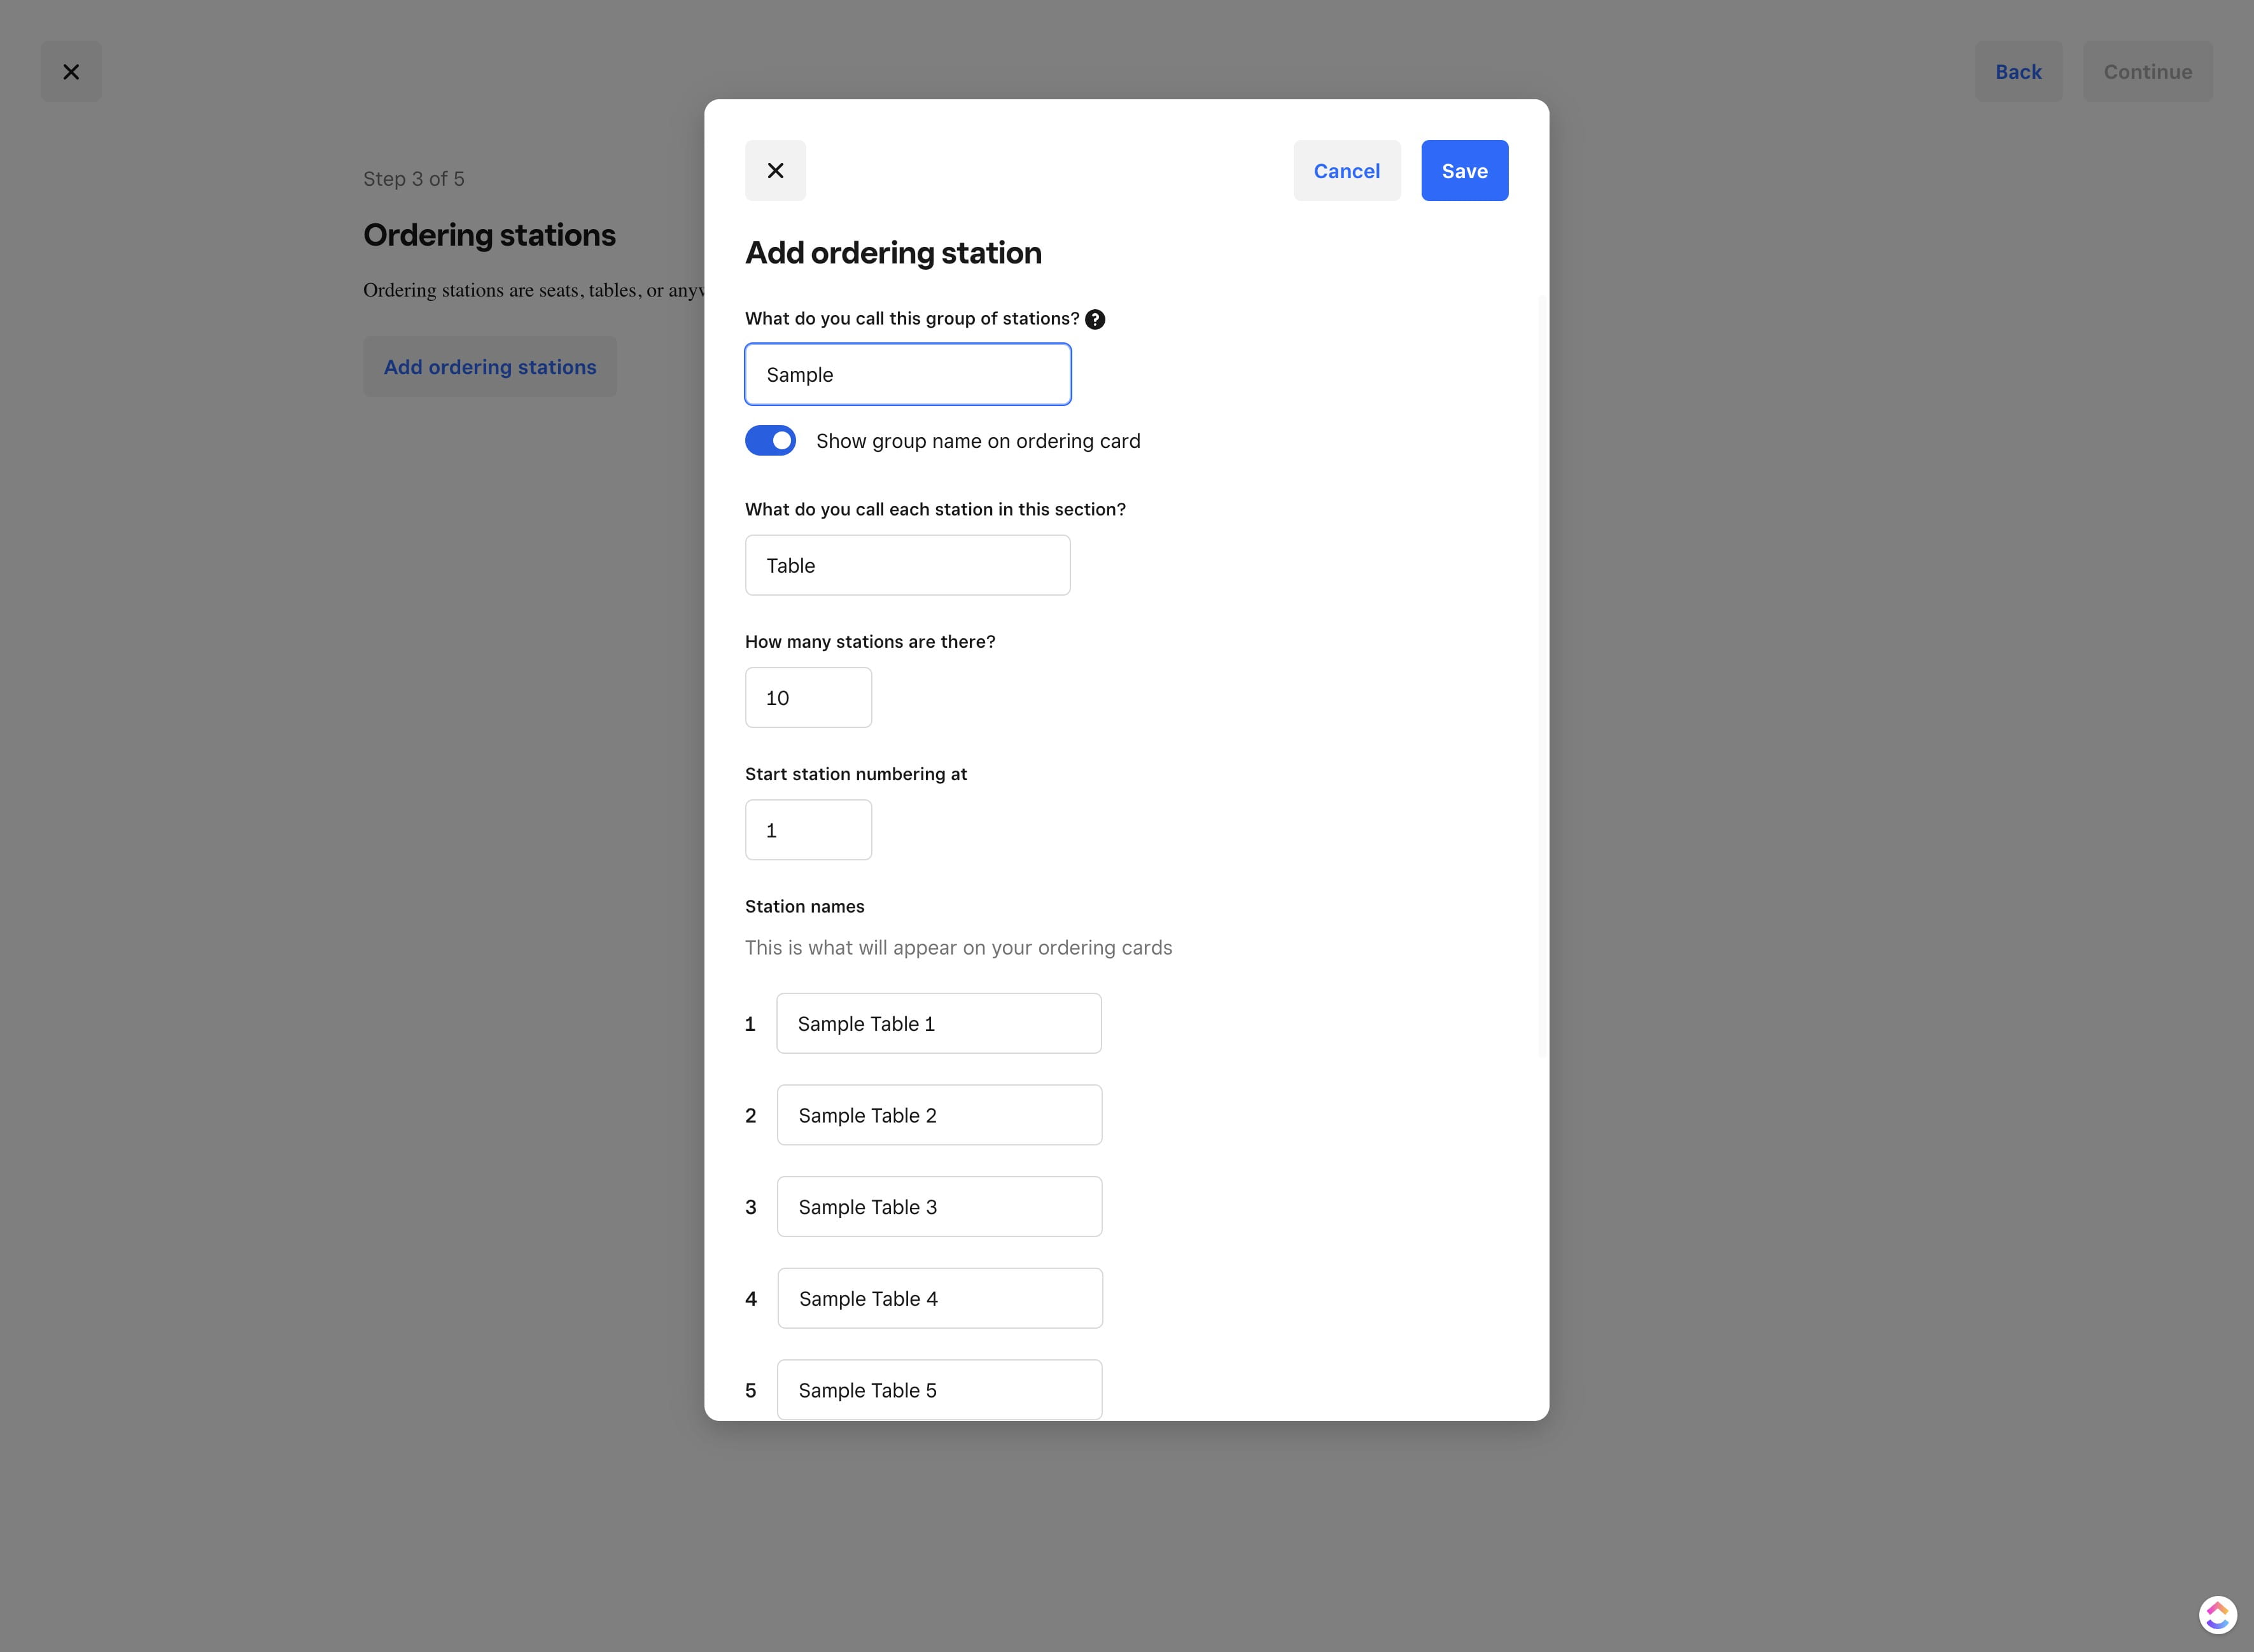Click Add ordering stations button
This screenshot has width=2254, height=1652.
coord(490,367)
